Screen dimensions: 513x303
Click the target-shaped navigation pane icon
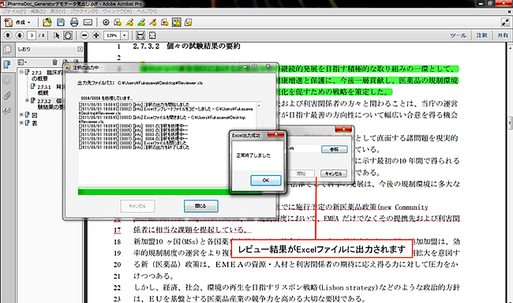pyautogui.click(x=7, y=80)
